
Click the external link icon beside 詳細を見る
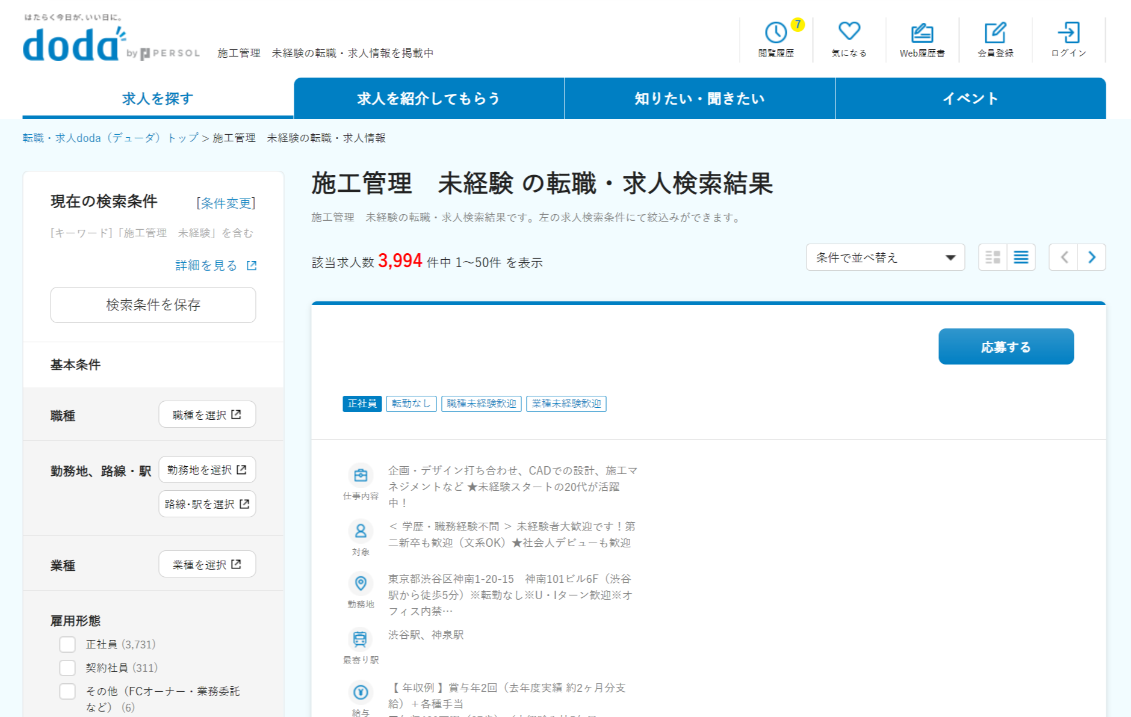click(252, 265)
